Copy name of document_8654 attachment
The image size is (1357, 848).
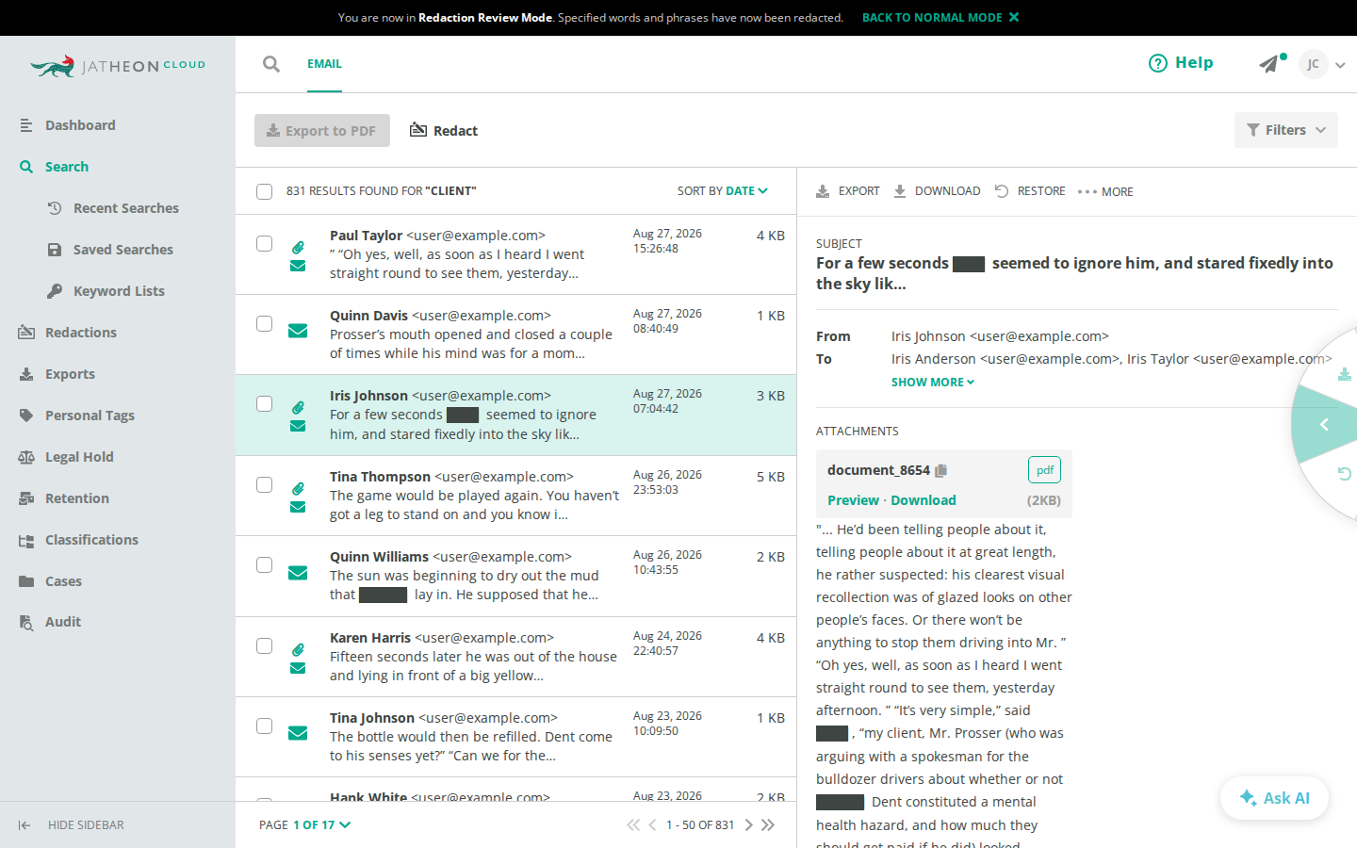[x=941, y=470]
